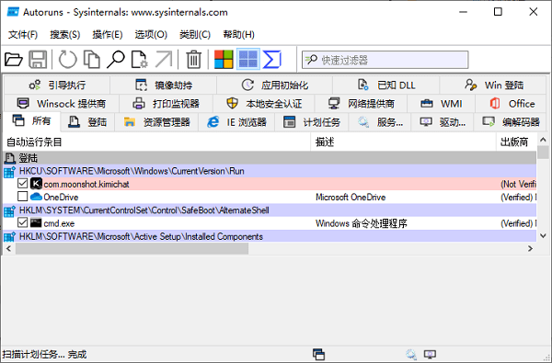Image resolution: width=552 pixels, height=363 pixels.
Task: Click the vertical scrollbar up arrow
Action: (543, 140)
